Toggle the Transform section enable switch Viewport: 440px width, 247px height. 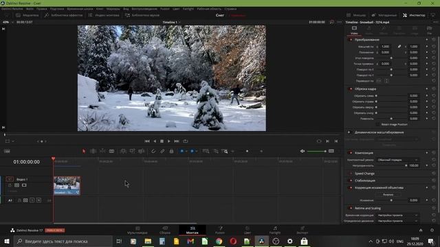pos(351,40)
